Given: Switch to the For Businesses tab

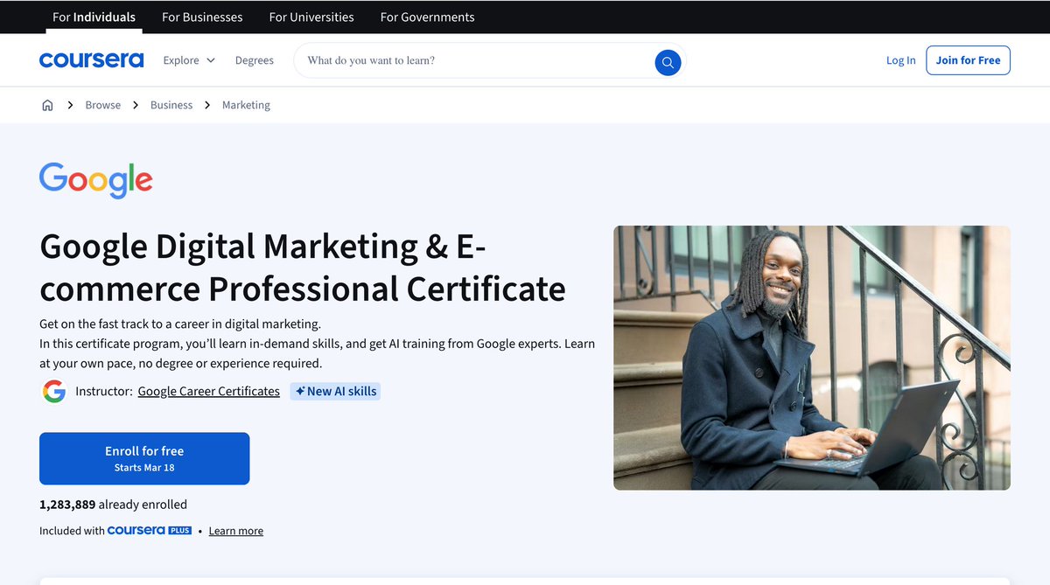Looking at the screenshot, I should click(x=202, y=17).
